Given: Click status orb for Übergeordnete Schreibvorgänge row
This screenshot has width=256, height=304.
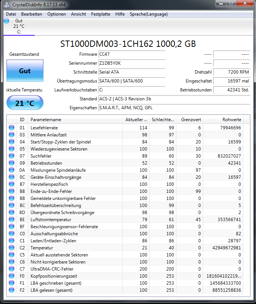Looking at the screenshot, I should pyautogui.click(x=12, y=212).
